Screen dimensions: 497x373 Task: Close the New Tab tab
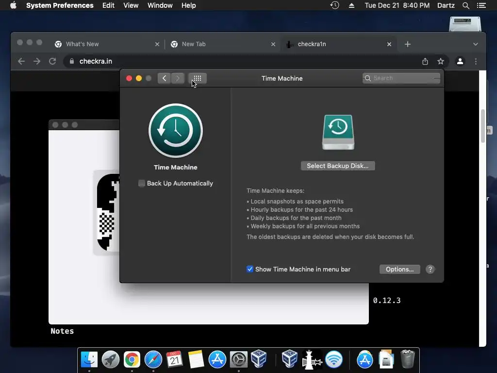tap(273, 44)
